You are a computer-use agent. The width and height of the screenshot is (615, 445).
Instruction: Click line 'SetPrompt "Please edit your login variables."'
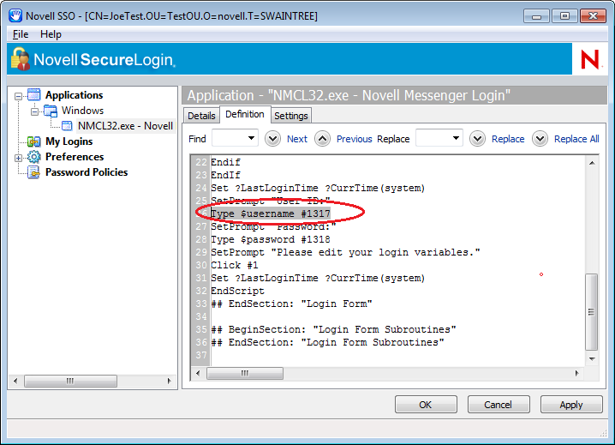point(345,252)
